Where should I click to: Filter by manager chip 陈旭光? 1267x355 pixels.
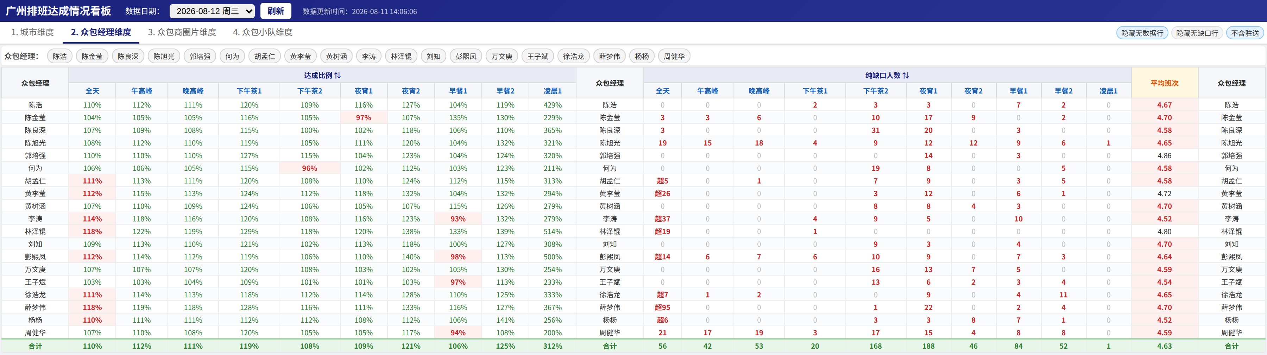(164, 57)
